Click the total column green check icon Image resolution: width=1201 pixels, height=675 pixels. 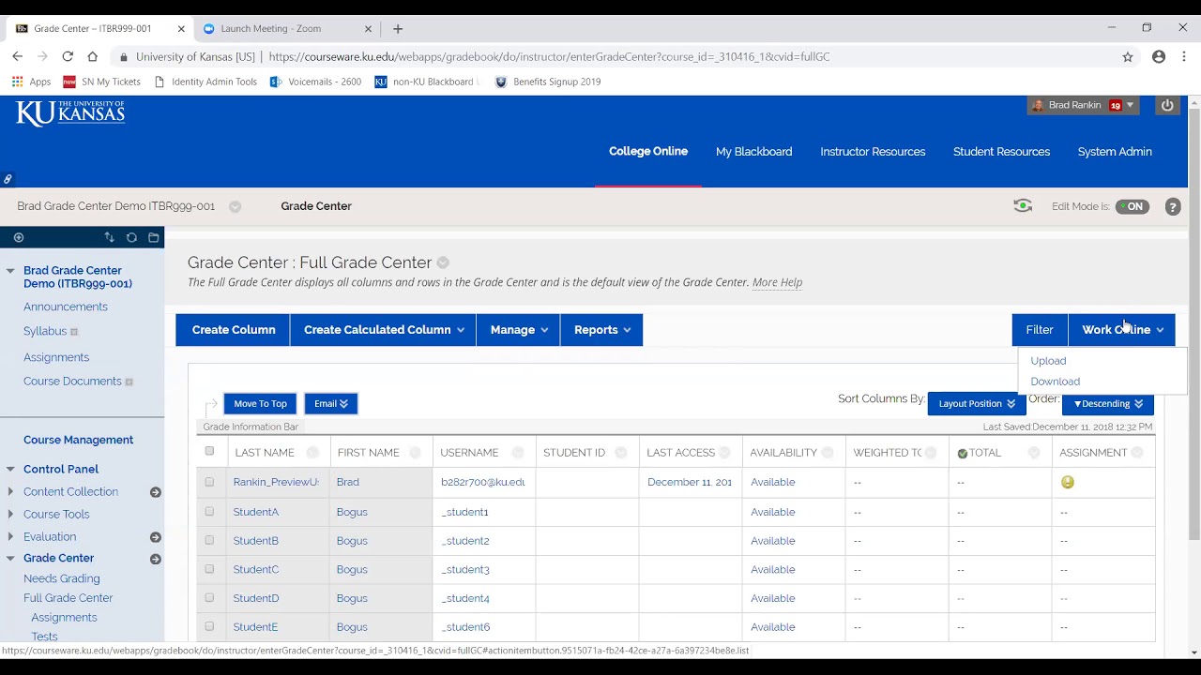tap(962, 453)
